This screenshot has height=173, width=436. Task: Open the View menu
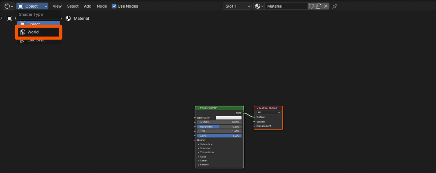click(x=57, y=6)
